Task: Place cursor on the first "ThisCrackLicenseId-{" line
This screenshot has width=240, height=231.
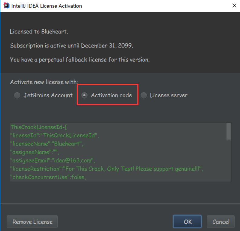Action: click(38, 127)
